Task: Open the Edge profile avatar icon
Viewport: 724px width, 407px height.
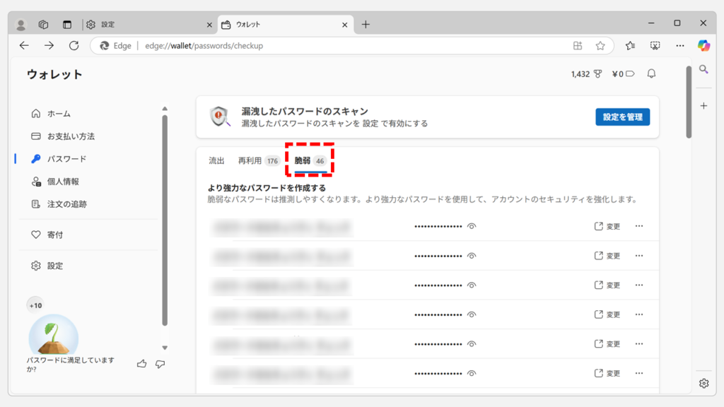Action: click(21, 25)
